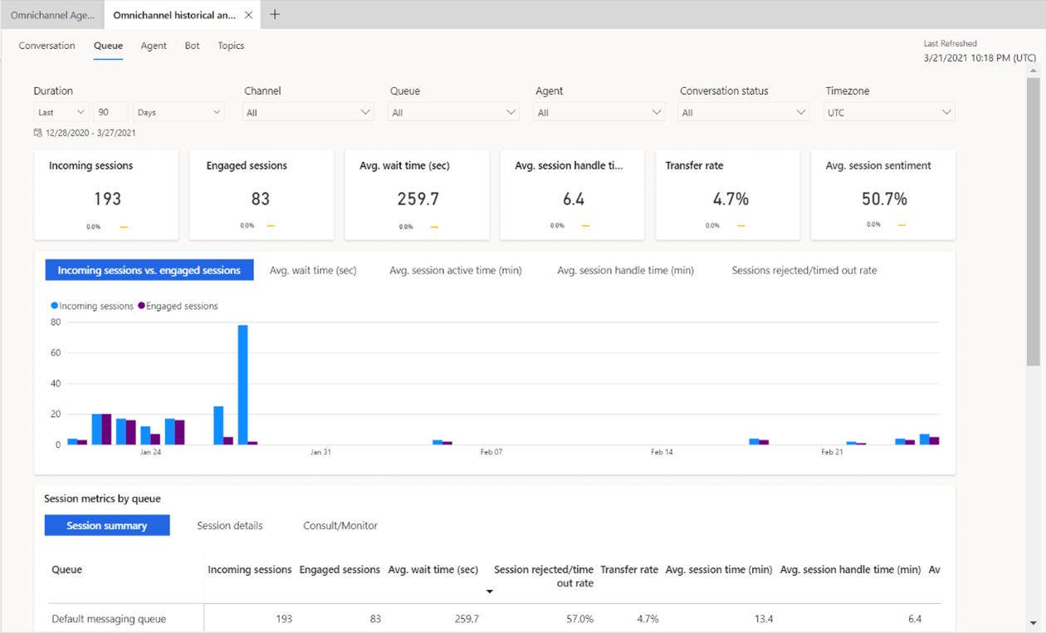Open a new tab with plus icon
The image size is (1046, 633).
point(275,14)
